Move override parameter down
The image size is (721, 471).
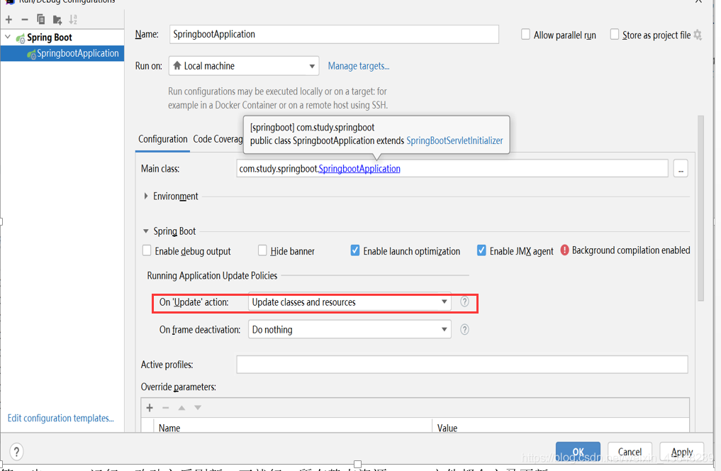(198, 408)
